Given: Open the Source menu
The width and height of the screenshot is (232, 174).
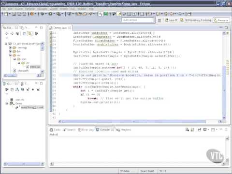Looking at the screenshot, I should click(19, 9).
